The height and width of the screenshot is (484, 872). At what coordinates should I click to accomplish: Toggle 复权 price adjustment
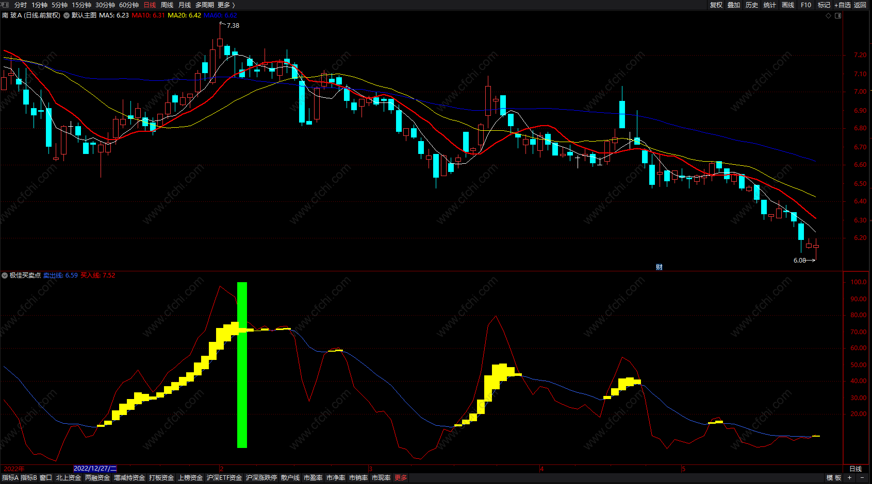click(x=716, y=5)
